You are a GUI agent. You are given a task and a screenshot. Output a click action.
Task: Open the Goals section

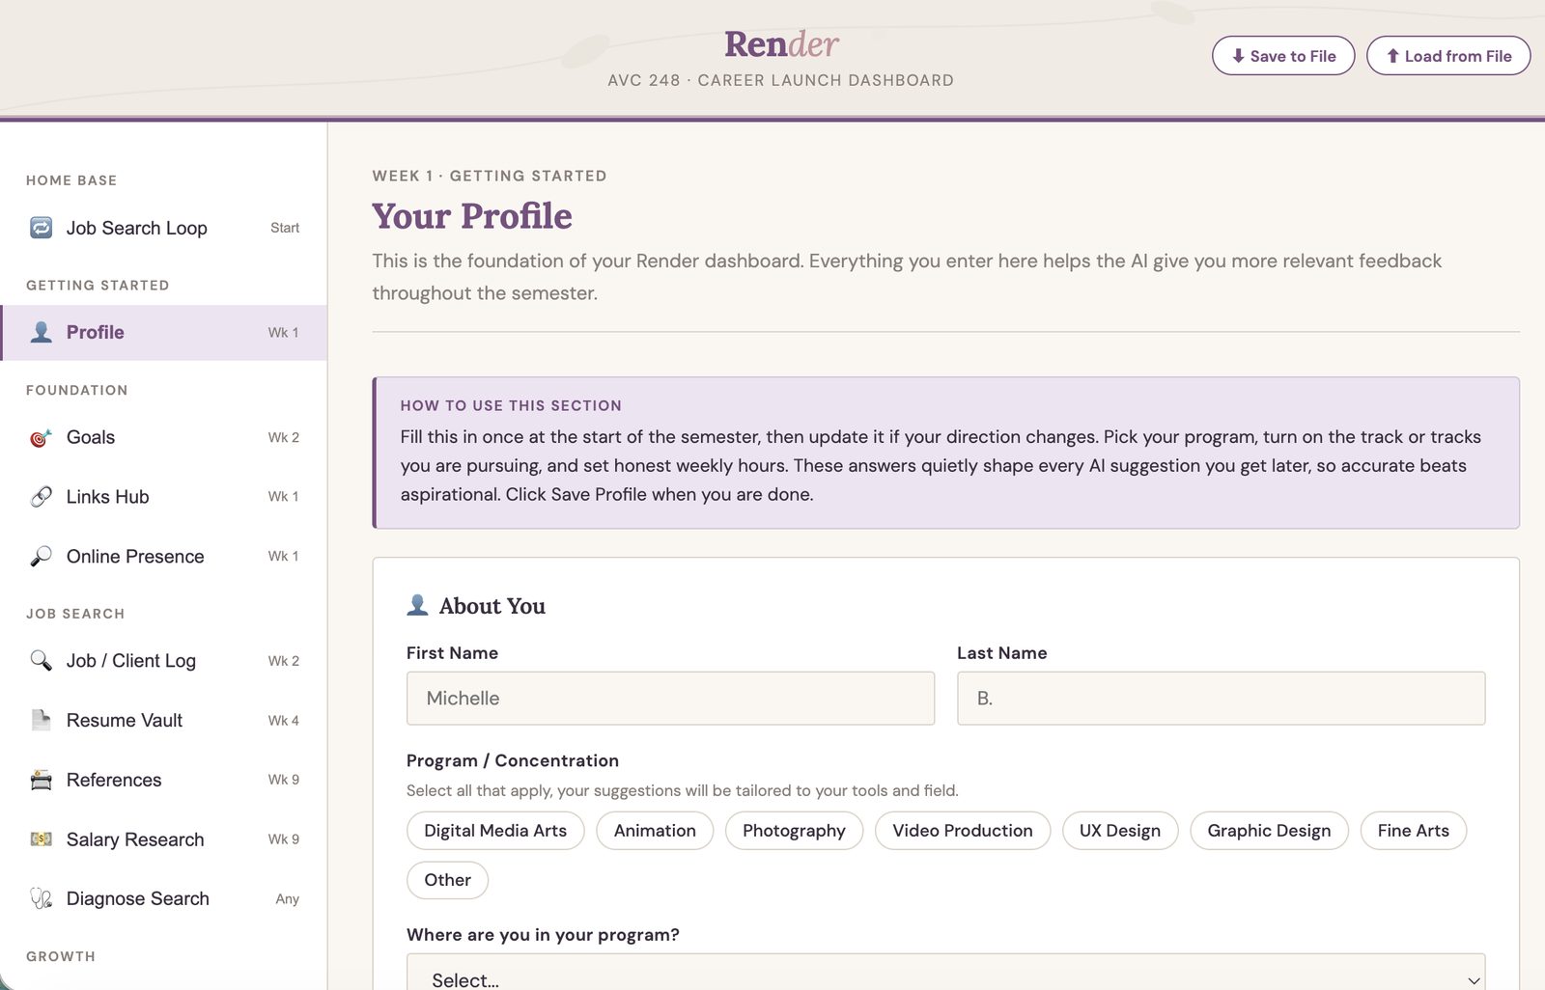(164, 437)
